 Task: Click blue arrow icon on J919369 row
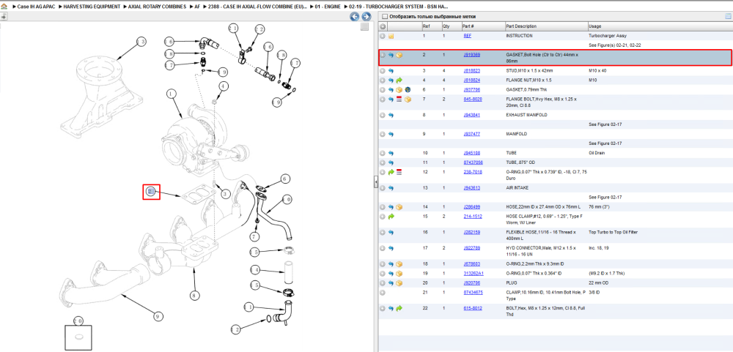click(x=391, y=55)
